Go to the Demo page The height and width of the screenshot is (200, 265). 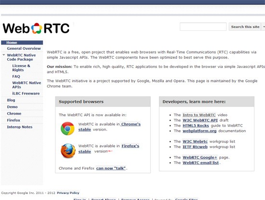pos(12,107)
